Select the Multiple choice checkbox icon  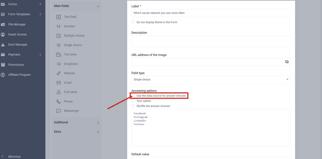pos(58,36)
